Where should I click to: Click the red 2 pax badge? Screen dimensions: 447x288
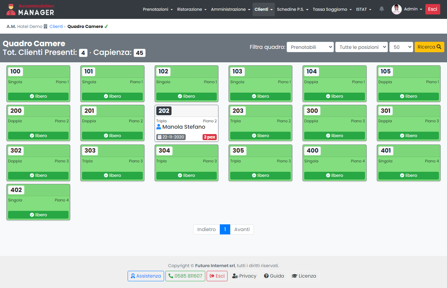(209, 137)
